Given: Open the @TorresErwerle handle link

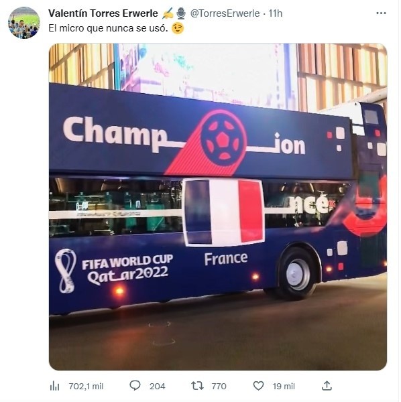Looking at the screenshot, I should (x=225, y=13).
